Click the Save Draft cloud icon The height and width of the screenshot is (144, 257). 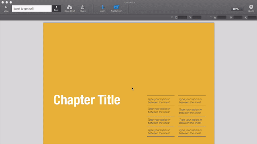click(69, 7)
